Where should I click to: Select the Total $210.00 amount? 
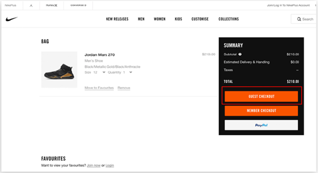tap(293, 81)
